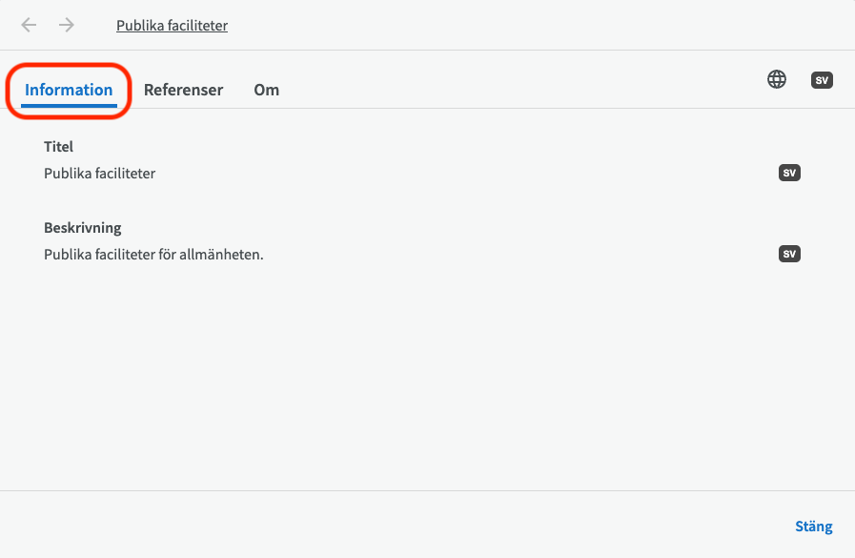Select the Information tab
Viewport: 855px width, 558px height.
coord(69,90)
